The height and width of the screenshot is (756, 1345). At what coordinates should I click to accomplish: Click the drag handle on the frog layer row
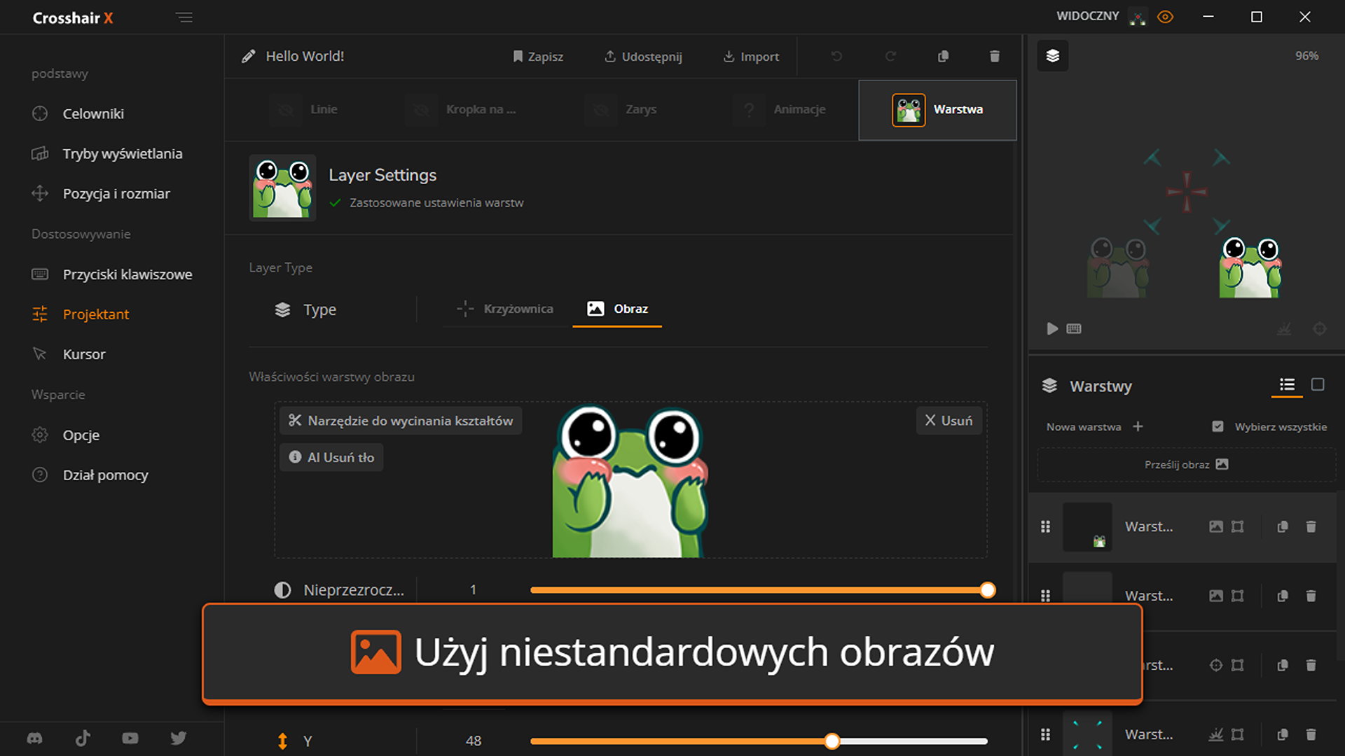1045,526
